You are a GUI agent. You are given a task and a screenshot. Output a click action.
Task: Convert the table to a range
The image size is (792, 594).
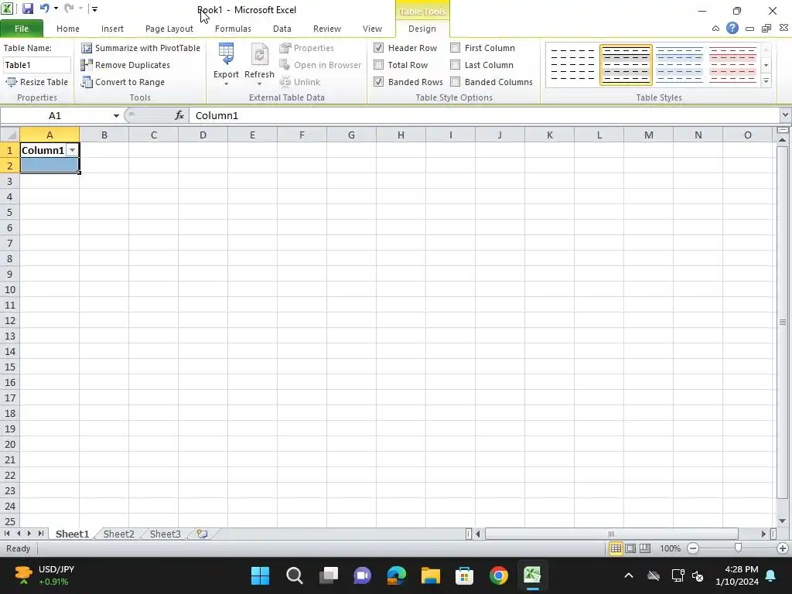coord(123,82)
